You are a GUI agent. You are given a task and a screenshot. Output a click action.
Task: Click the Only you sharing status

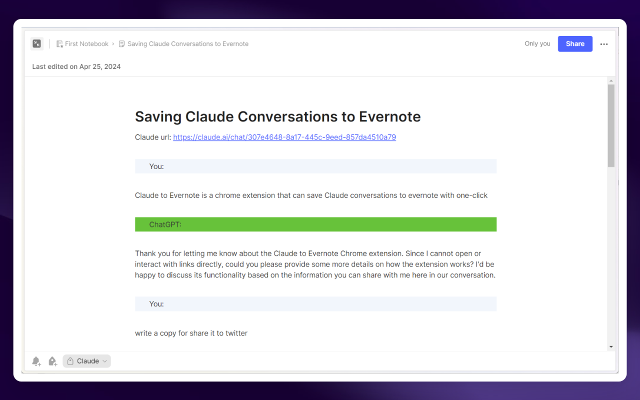coord(537,44)
